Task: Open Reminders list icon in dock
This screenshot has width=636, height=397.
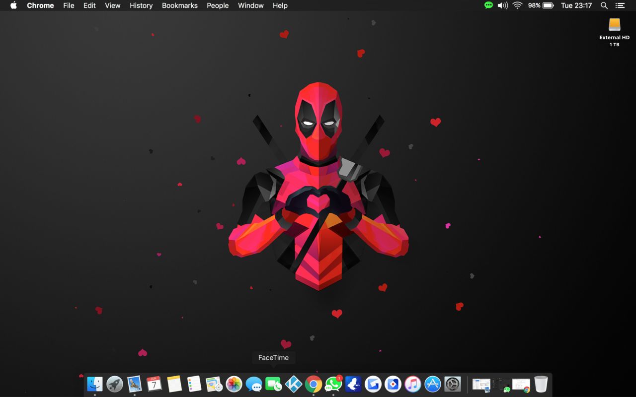Action: point(194,384)
